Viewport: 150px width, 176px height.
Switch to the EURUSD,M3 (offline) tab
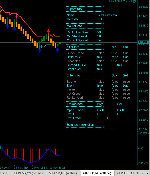pyautogui.click(x=29, y=173)
